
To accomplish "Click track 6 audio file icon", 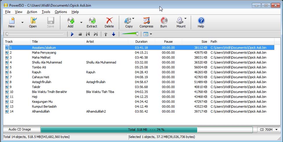I will click(x=7, y=72).
